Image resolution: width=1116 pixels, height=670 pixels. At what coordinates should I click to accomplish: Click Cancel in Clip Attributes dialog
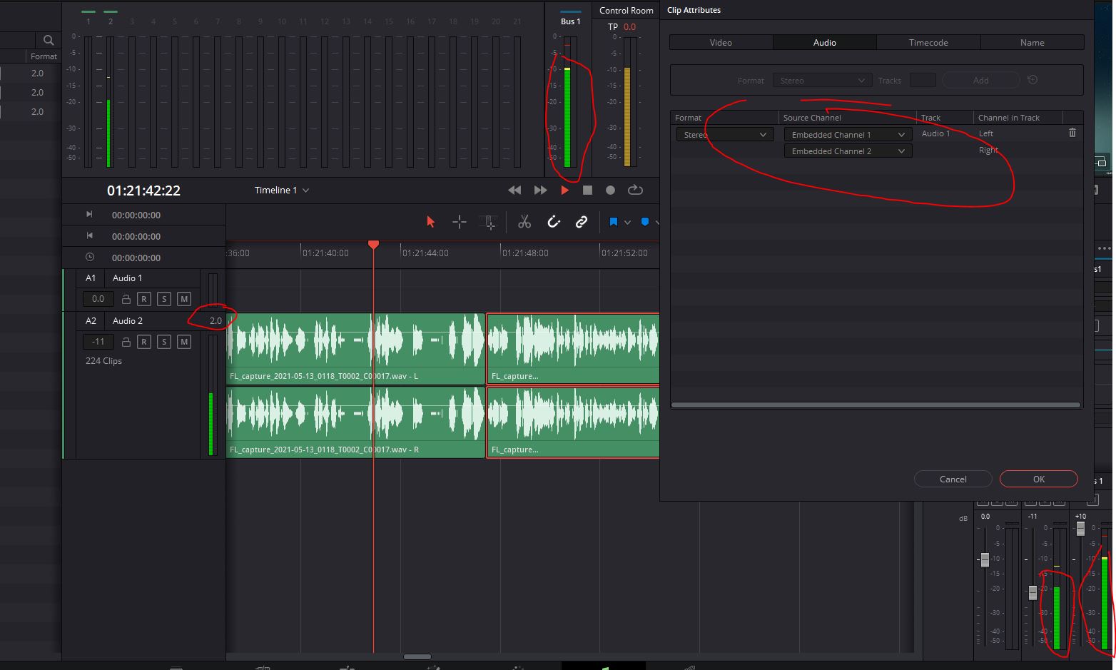click(953, 479)
